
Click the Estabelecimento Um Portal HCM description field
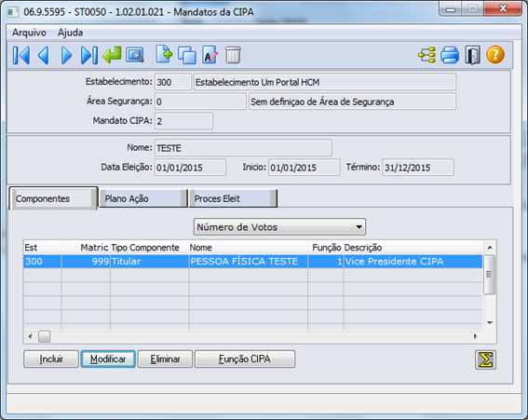pos(325,82)
